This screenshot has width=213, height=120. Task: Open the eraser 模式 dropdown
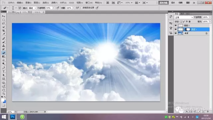point(32,8)
